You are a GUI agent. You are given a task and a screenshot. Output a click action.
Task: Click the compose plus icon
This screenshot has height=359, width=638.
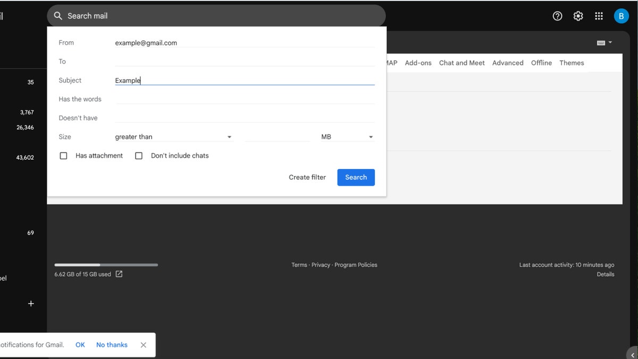pos(31,303)
